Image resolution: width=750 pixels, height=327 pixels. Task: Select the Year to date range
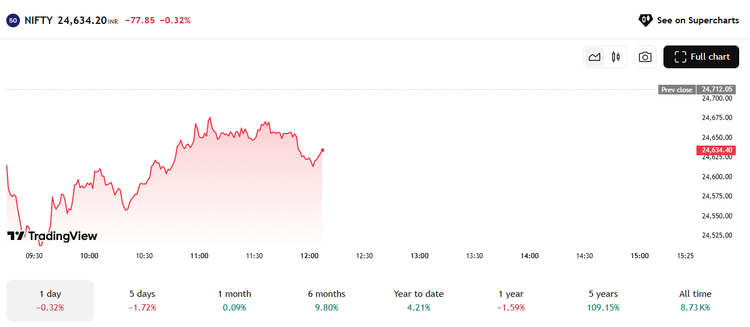click(x=419, y=301)
